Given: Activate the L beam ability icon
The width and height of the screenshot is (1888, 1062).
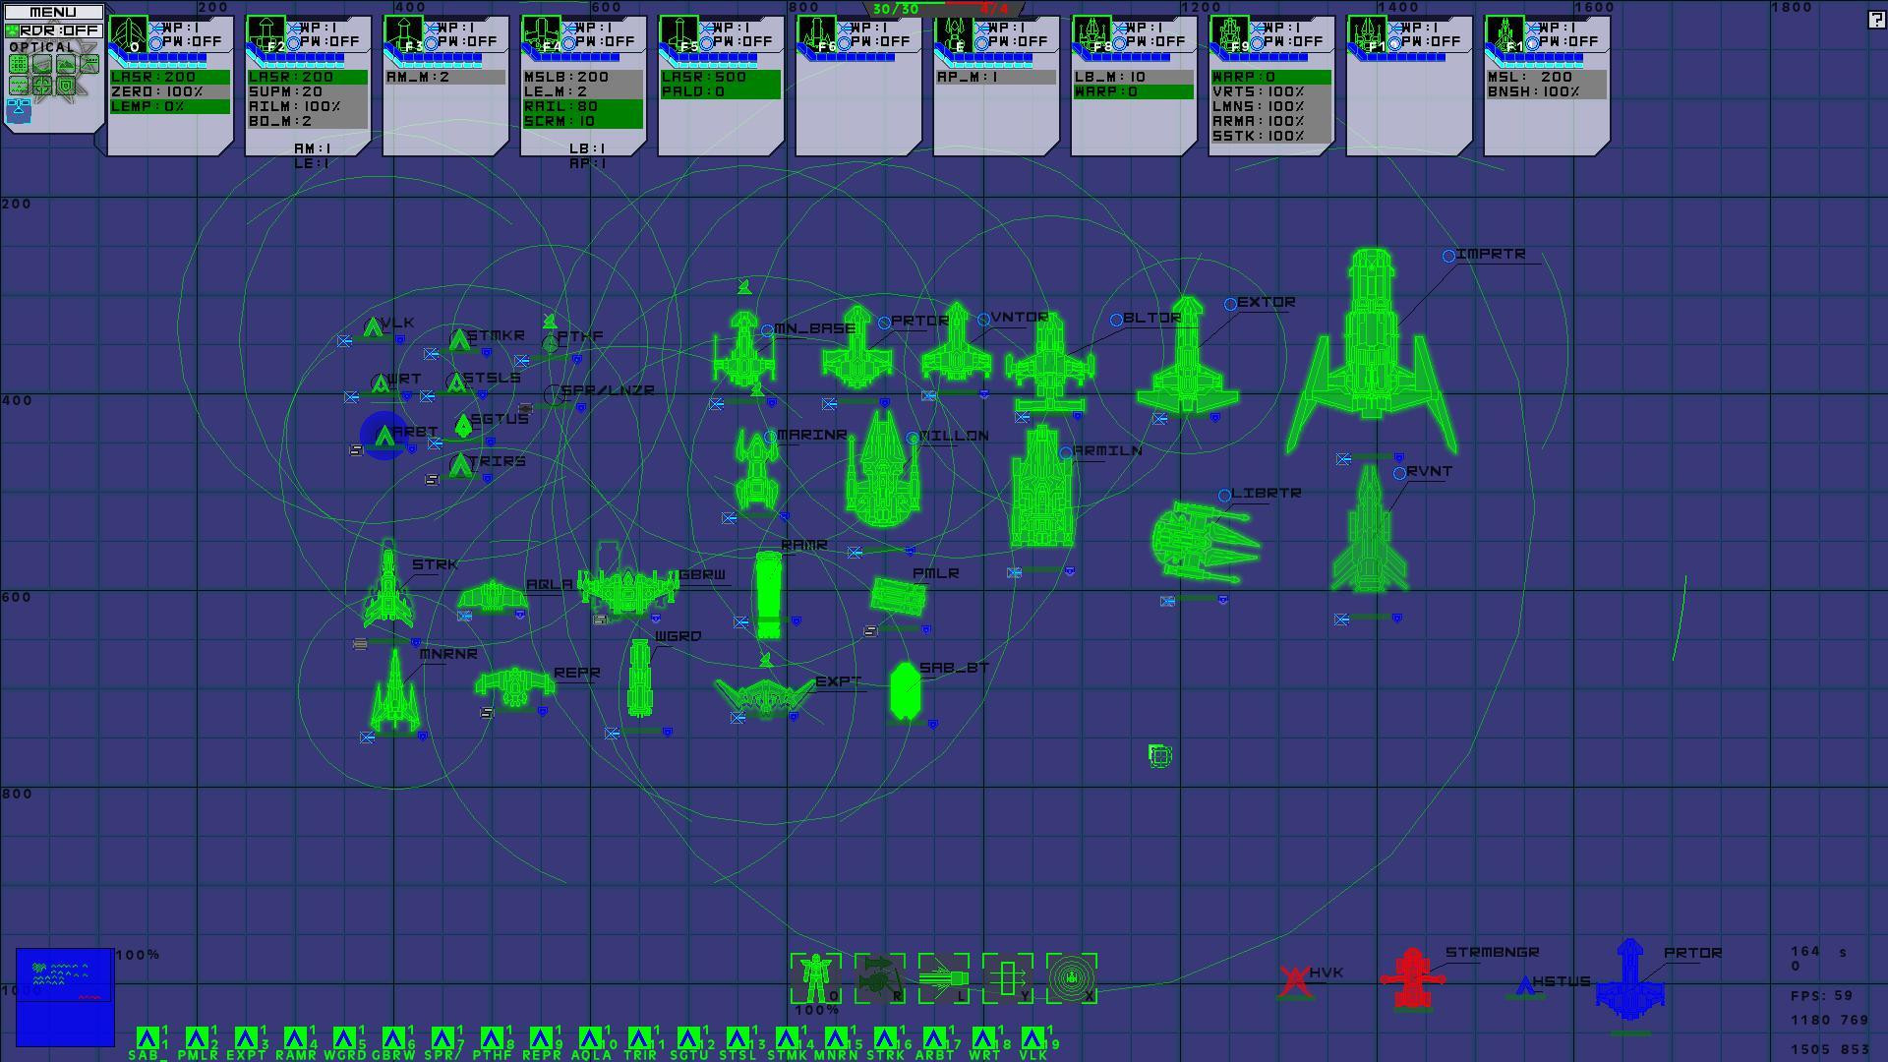Looking at the screenshot, I should tap(944, 978).
